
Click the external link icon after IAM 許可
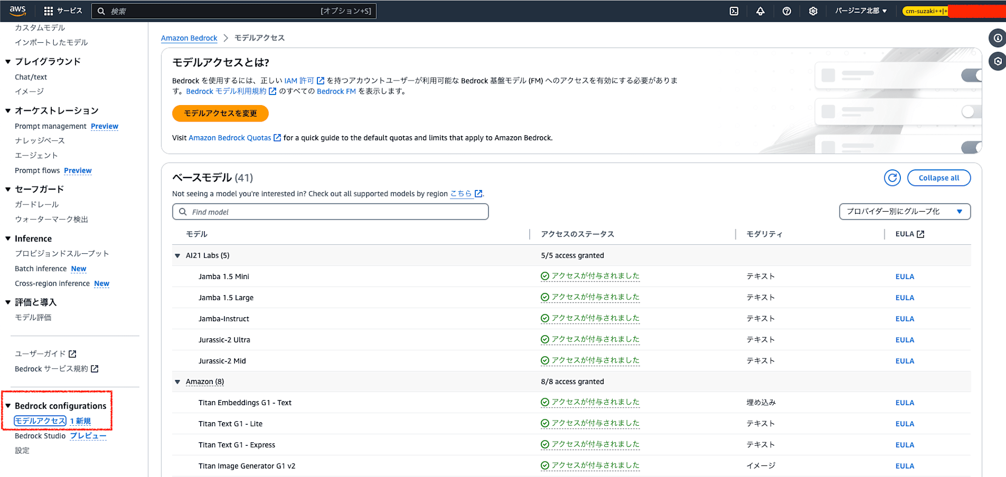[320, 81]
